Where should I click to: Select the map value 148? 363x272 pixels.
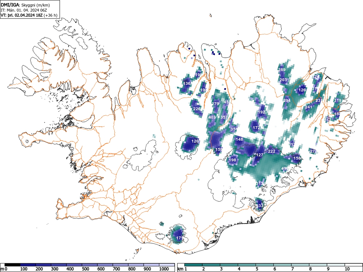tap(239, 139)
